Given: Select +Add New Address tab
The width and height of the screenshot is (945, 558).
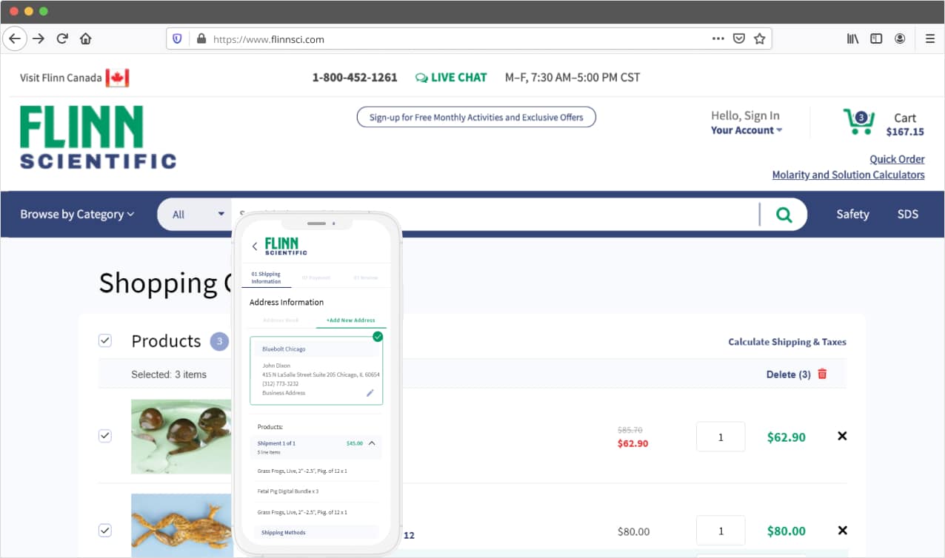Looking at the screenshot, I should click(x=351, y=320).
